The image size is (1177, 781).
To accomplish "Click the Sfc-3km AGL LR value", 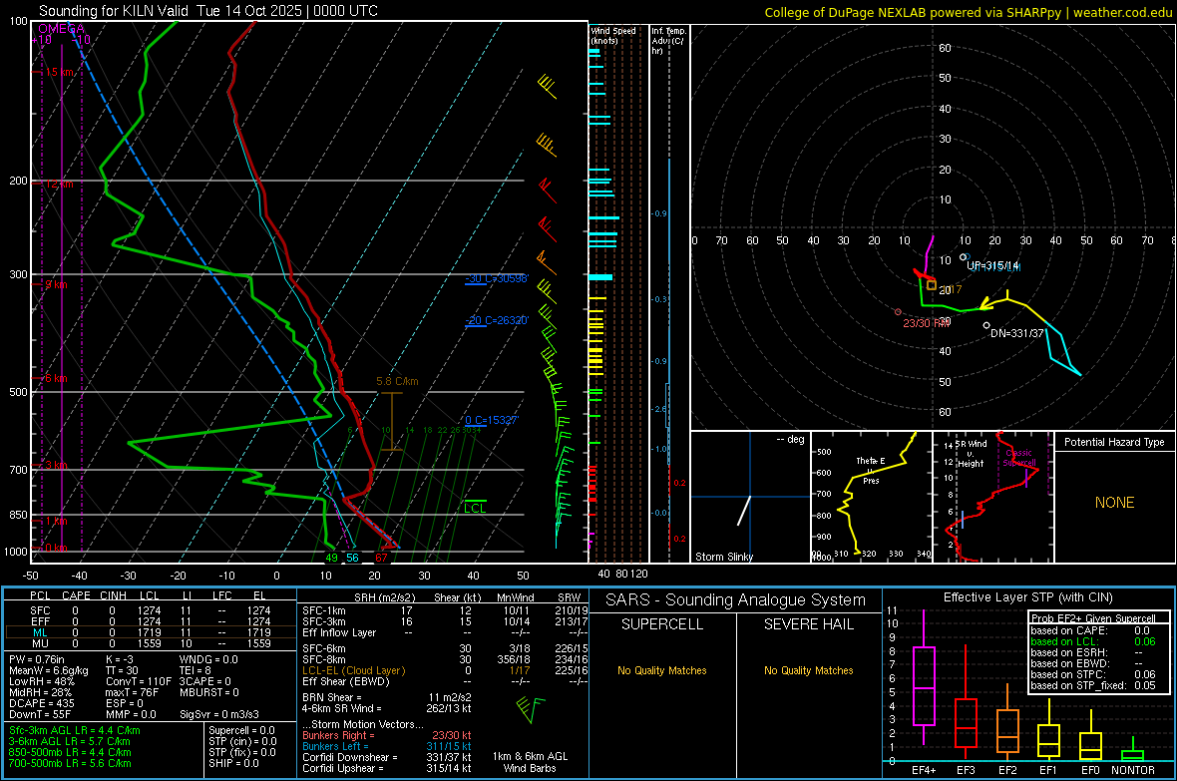I will point(75,730).
